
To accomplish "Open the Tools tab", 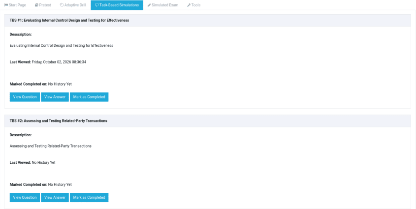I will pos(193,5).
